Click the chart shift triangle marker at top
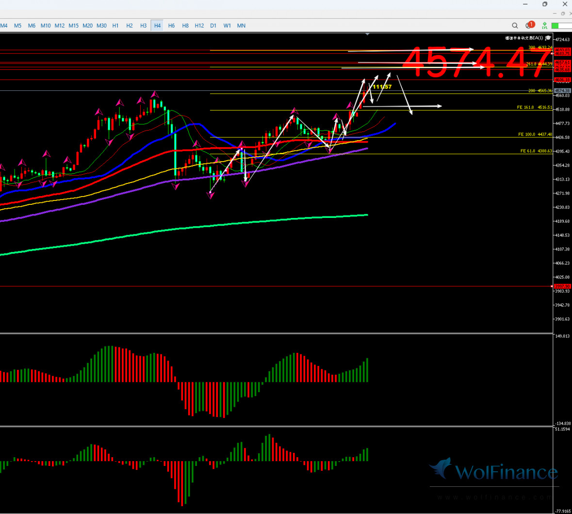 click(367, 34)
